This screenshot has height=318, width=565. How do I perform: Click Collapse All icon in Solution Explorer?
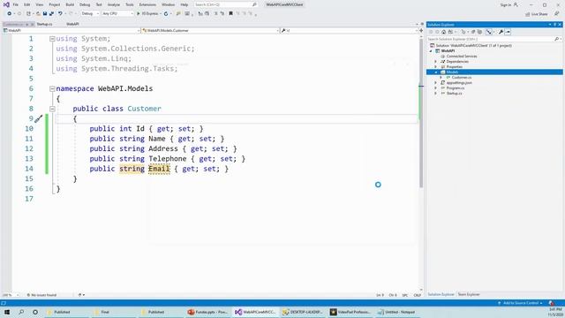click(x=473, y=32)
